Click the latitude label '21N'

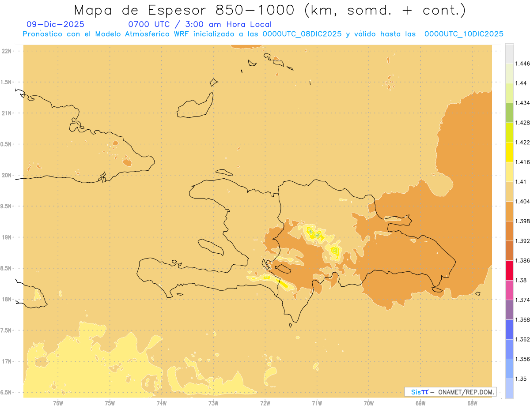point(7,113)
